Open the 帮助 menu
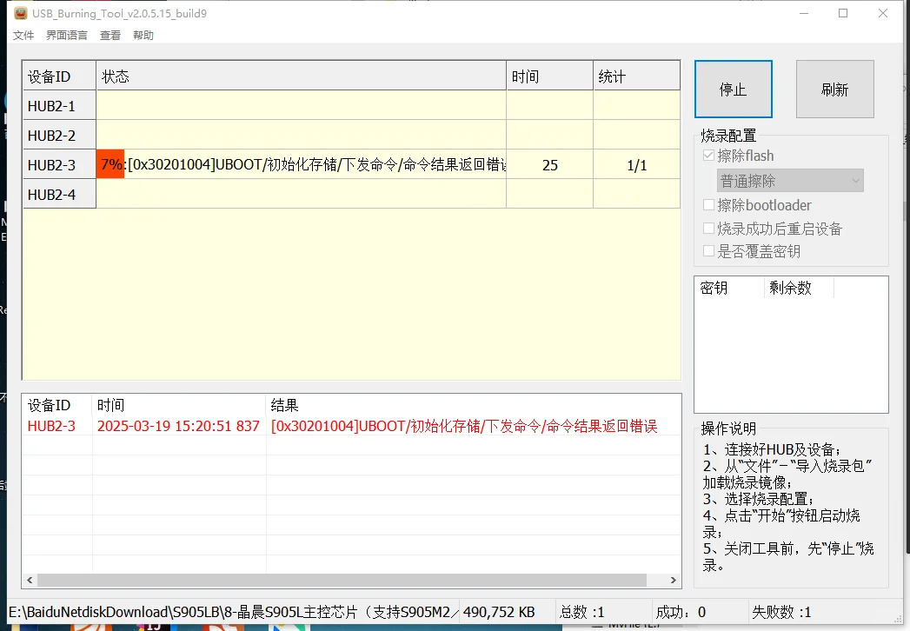The width and height of the screenshot is (910, 631). (x=143, y=36)
